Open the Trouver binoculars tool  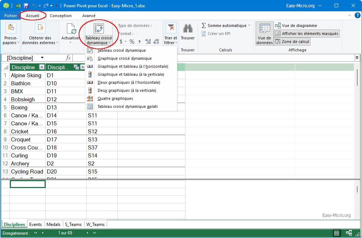tap(188, 29)
